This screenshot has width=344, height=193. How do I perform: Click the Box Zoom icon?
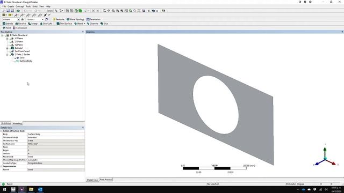click(x=117, y=11)
